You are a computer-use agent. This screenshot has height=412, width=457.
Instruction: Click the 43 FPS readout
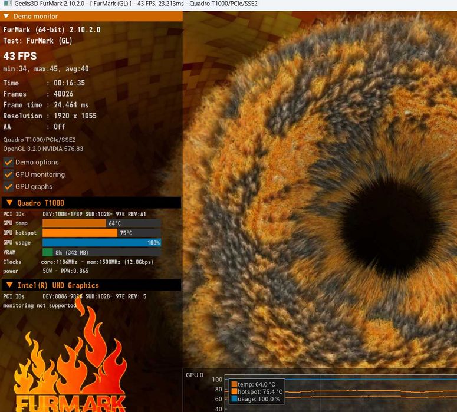pyautogui.click(x=20, y=56)
